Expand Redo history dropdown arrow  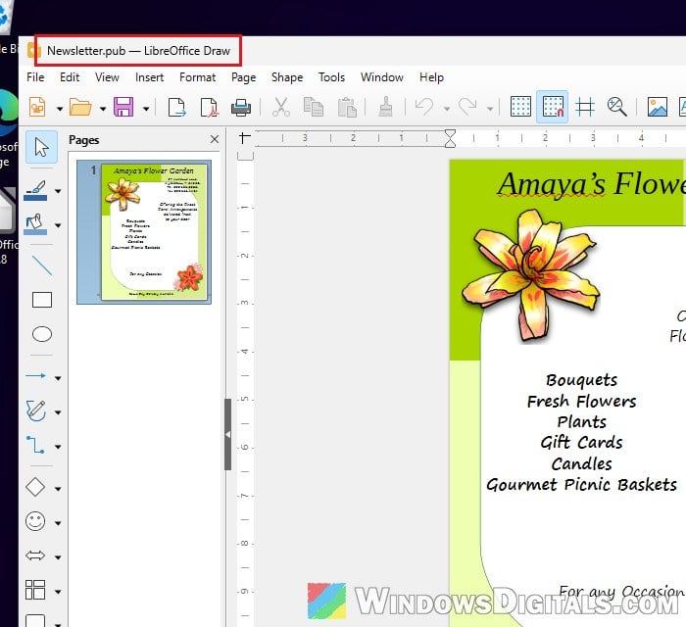click(x=490, y=109)
